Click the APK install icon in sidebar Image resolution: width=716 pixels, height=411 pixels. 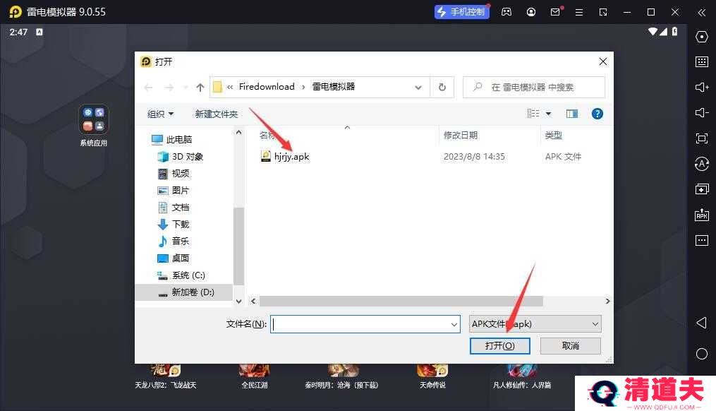[701, 215]
